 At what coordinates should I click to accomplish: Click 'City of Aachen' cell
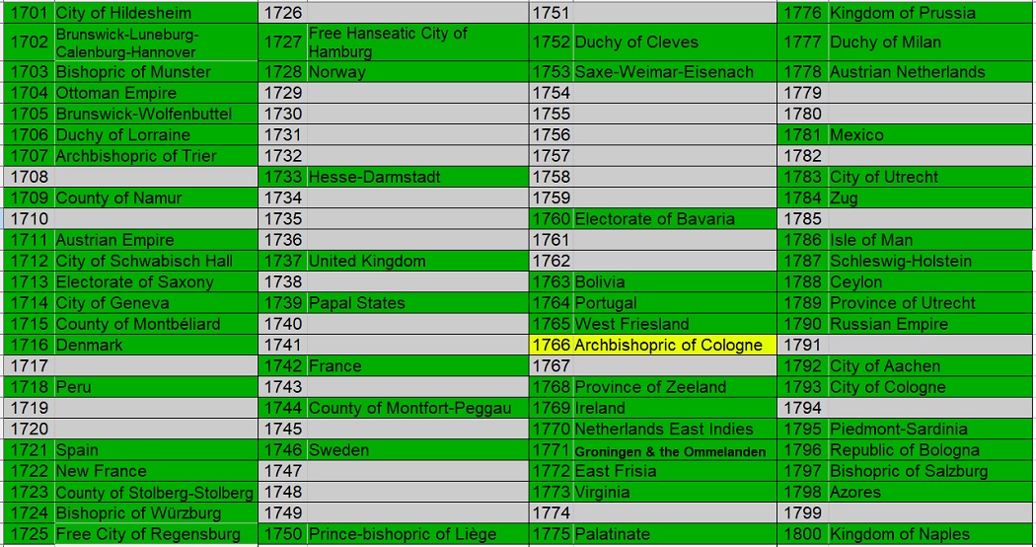(930, 365)
